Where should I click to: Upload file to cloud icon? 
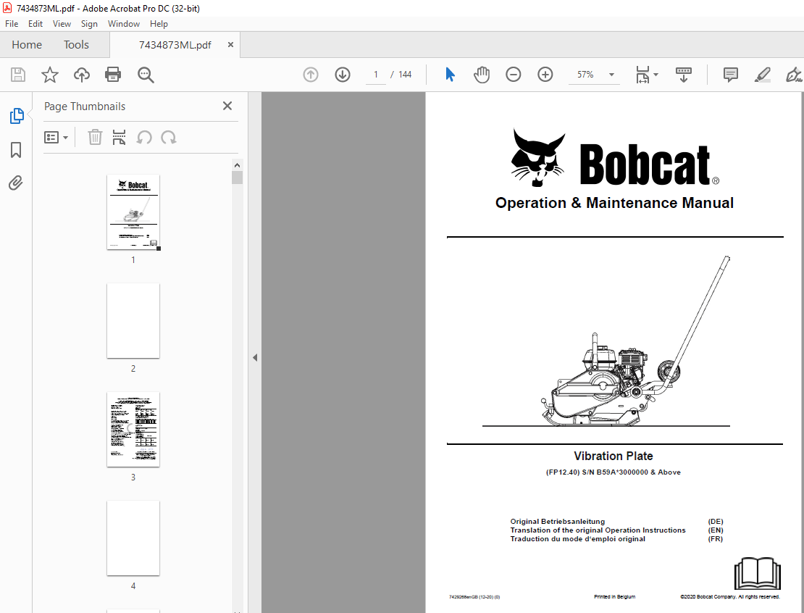(82, 75)
